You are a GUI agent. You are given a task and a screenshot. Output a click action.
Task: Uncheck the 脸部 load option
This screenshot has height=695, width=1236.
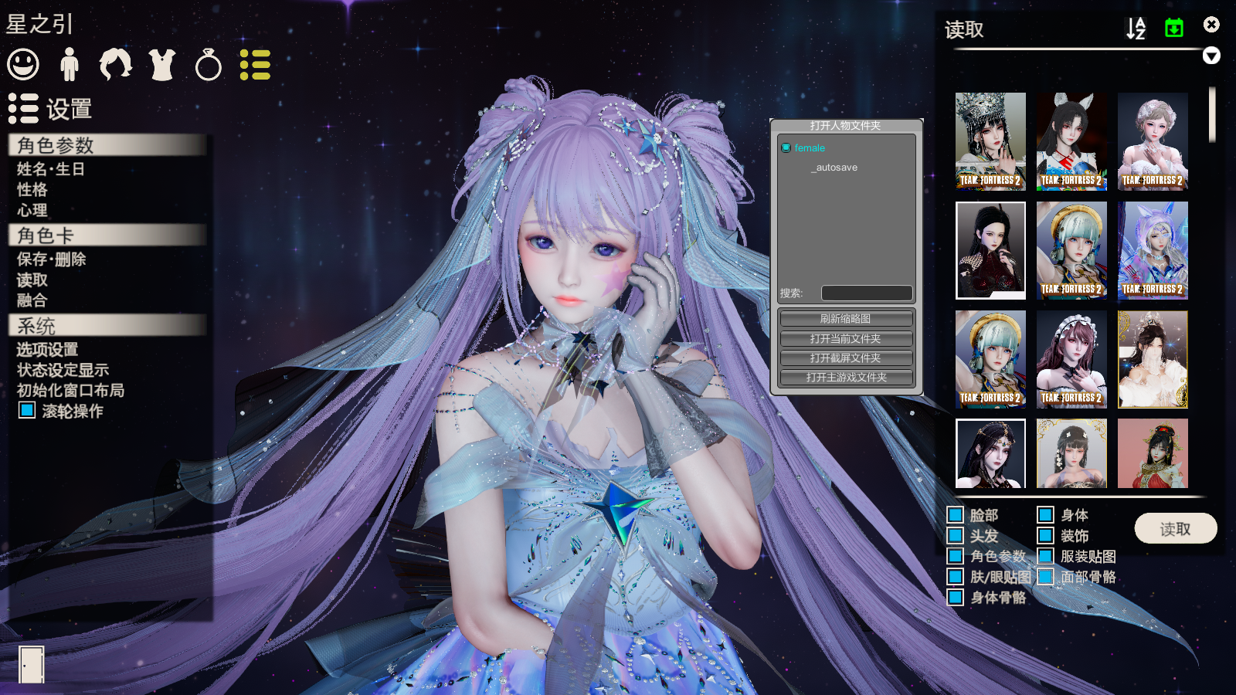pos(956,515)
